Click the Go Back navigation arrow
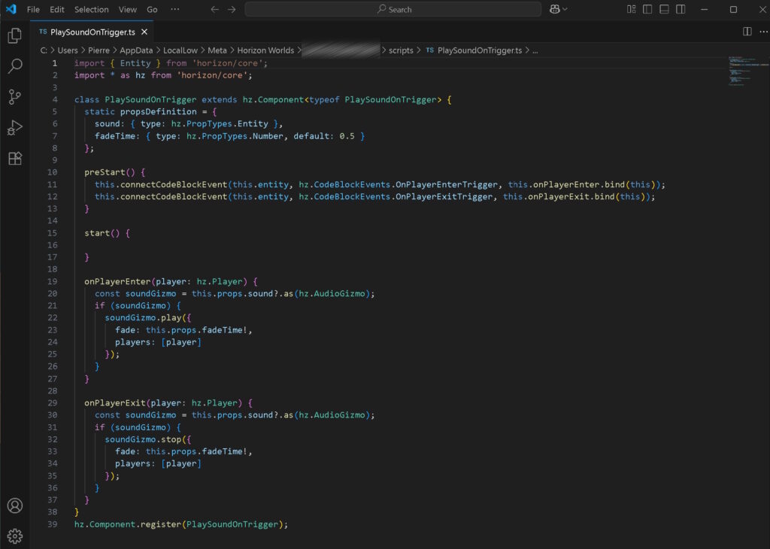 214,9
